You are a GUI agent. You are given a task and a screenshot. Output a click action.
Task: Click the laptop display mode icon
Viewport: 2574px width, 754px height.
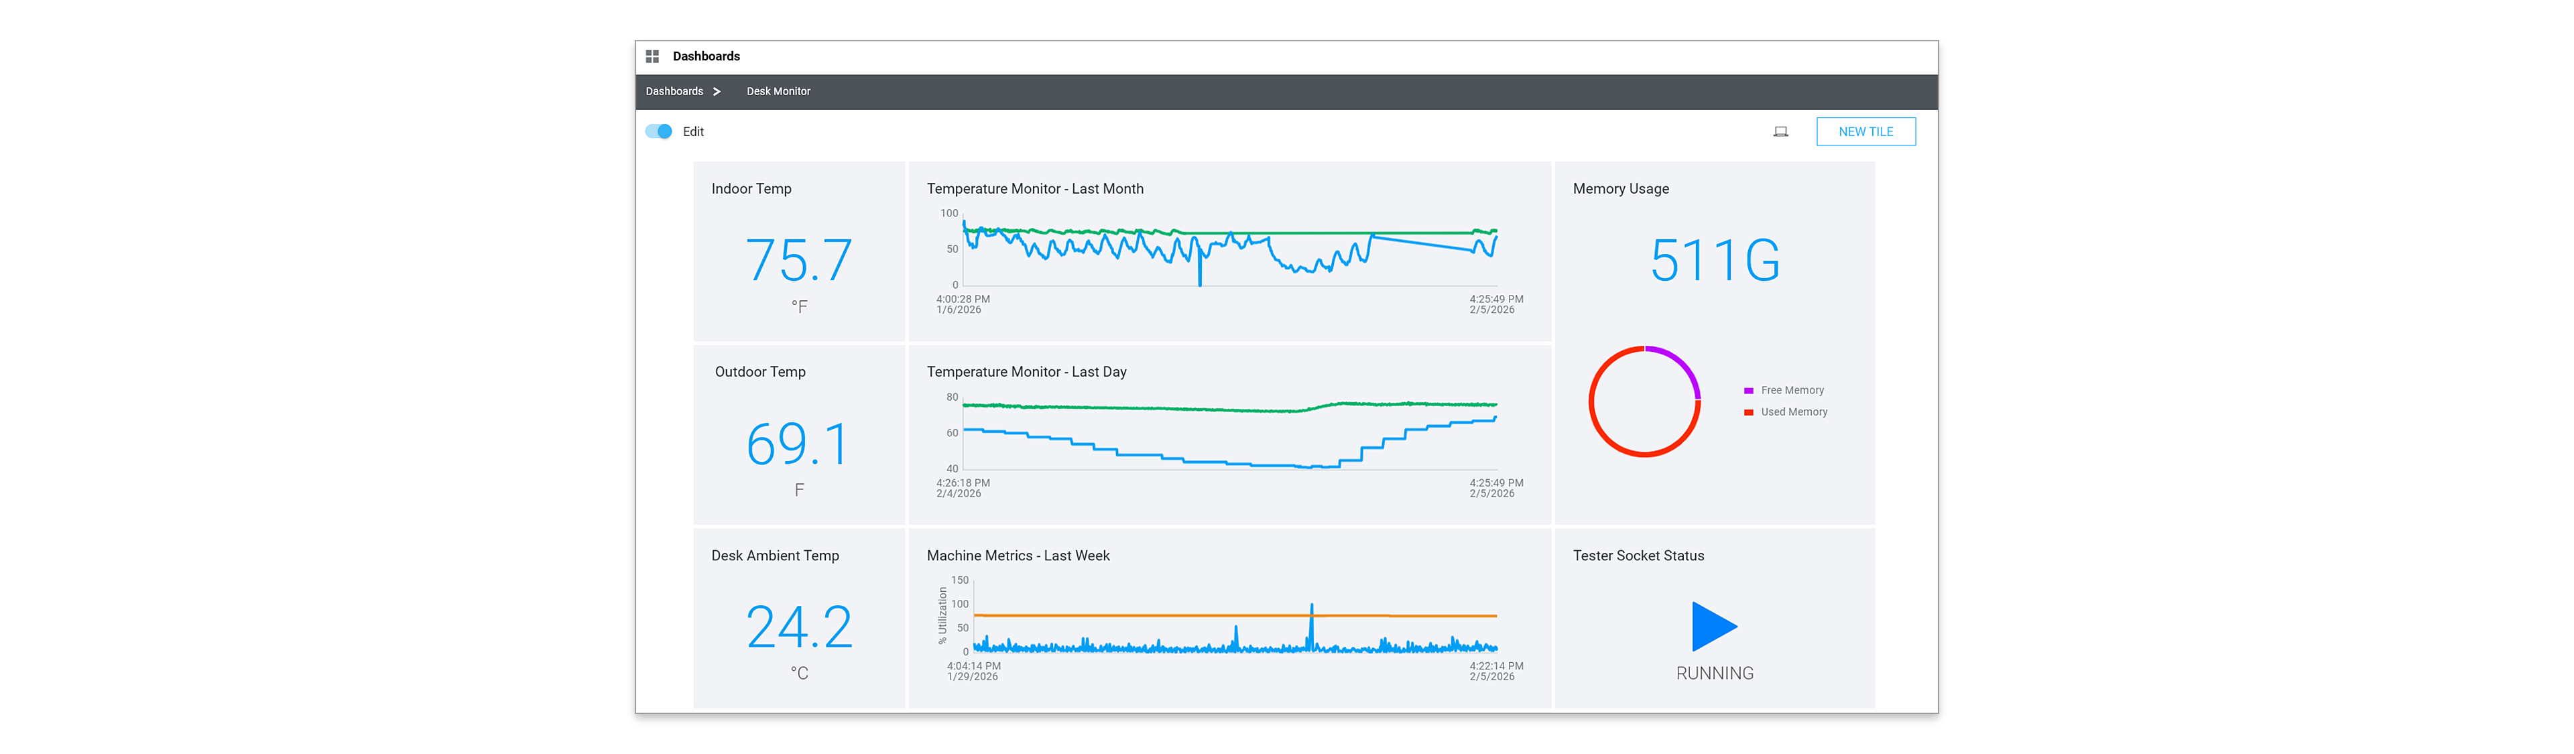click(1780, 132)
